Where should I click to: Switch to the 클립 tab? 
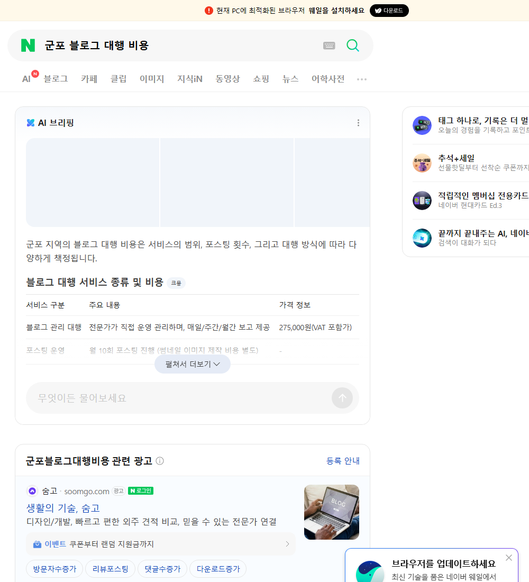pyautogui.click(x=118, y=79)
